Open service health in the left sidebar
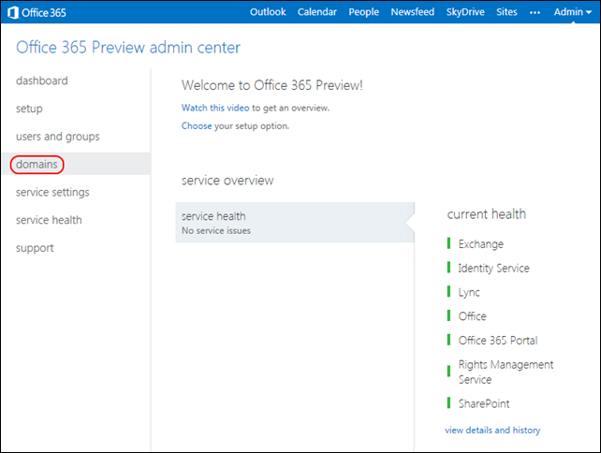The height and width of the screenshot is (453, 601). pos(49,220)
